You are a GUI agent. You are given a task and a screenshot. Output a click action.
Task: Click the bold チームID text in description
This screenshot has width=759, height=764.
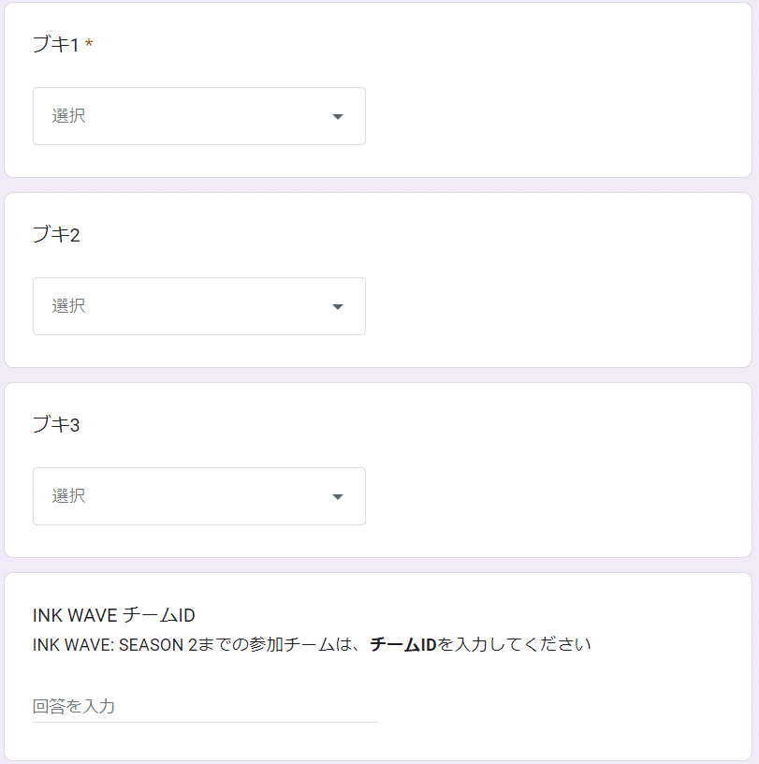(x=402, y=644)
